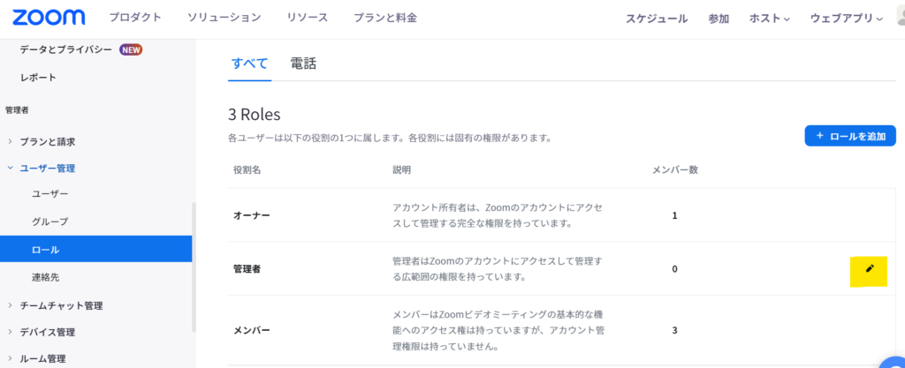Open the ホスト dropdown
This screenshot has height=368, width=905.
pos(769,18)
